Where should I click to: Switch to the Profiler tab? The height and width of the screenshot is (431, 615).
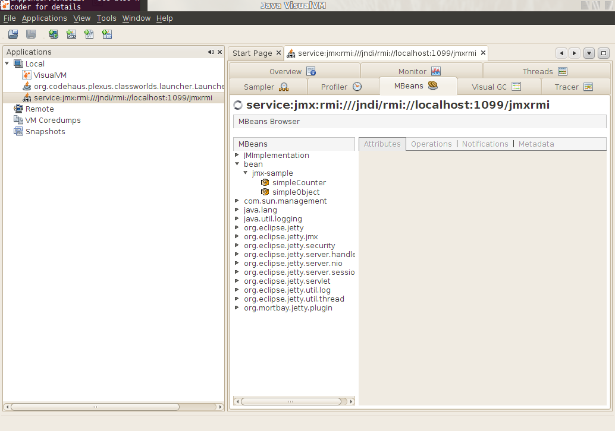point(343,87)
